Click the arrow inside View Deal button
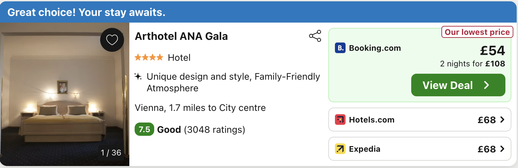 (x=486, y=85)
